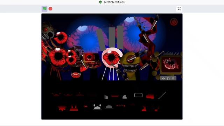Viewport: 224px width, 126px height.
Task: Pick the white outlined rectangle sound icon
Action: 138,95
